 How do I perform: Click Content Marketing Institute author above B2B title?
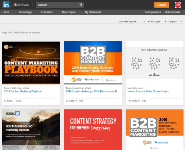[x=78, y=88]
